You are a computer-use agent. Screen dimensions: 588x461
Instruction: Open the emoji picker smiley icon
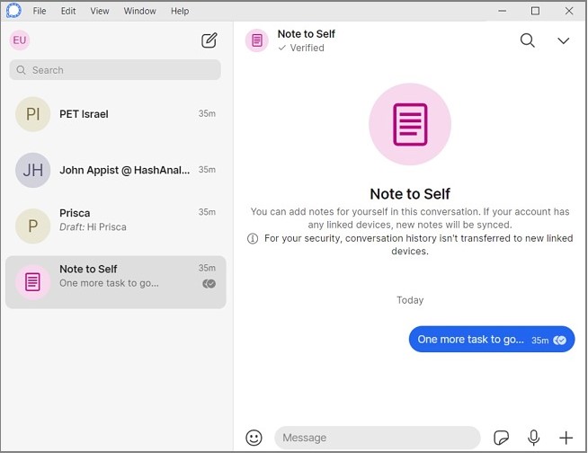[254, 438]
